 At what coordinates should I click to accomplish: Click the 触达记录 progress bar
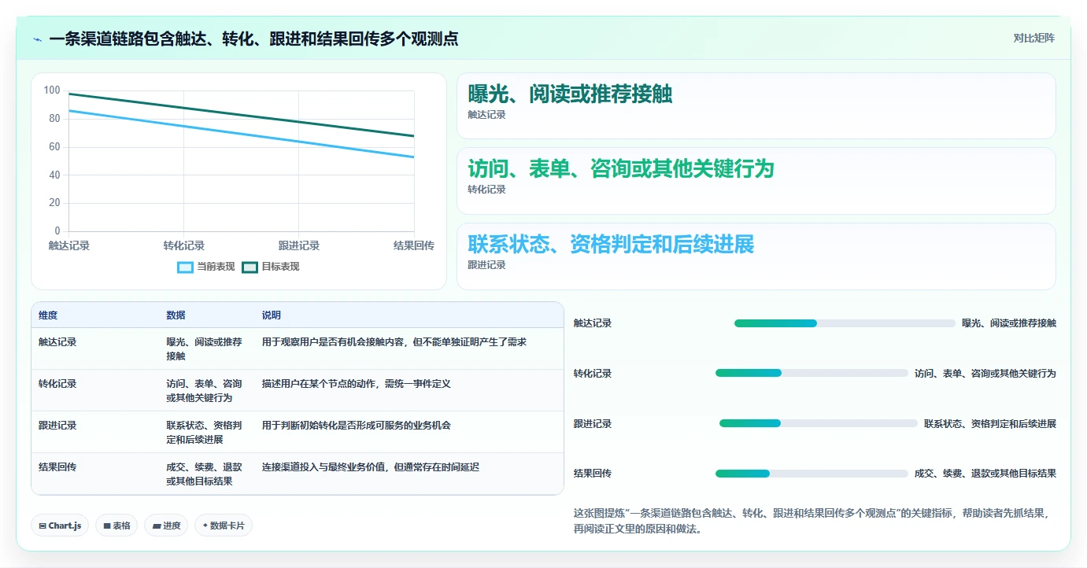click(x=845, y=323)
